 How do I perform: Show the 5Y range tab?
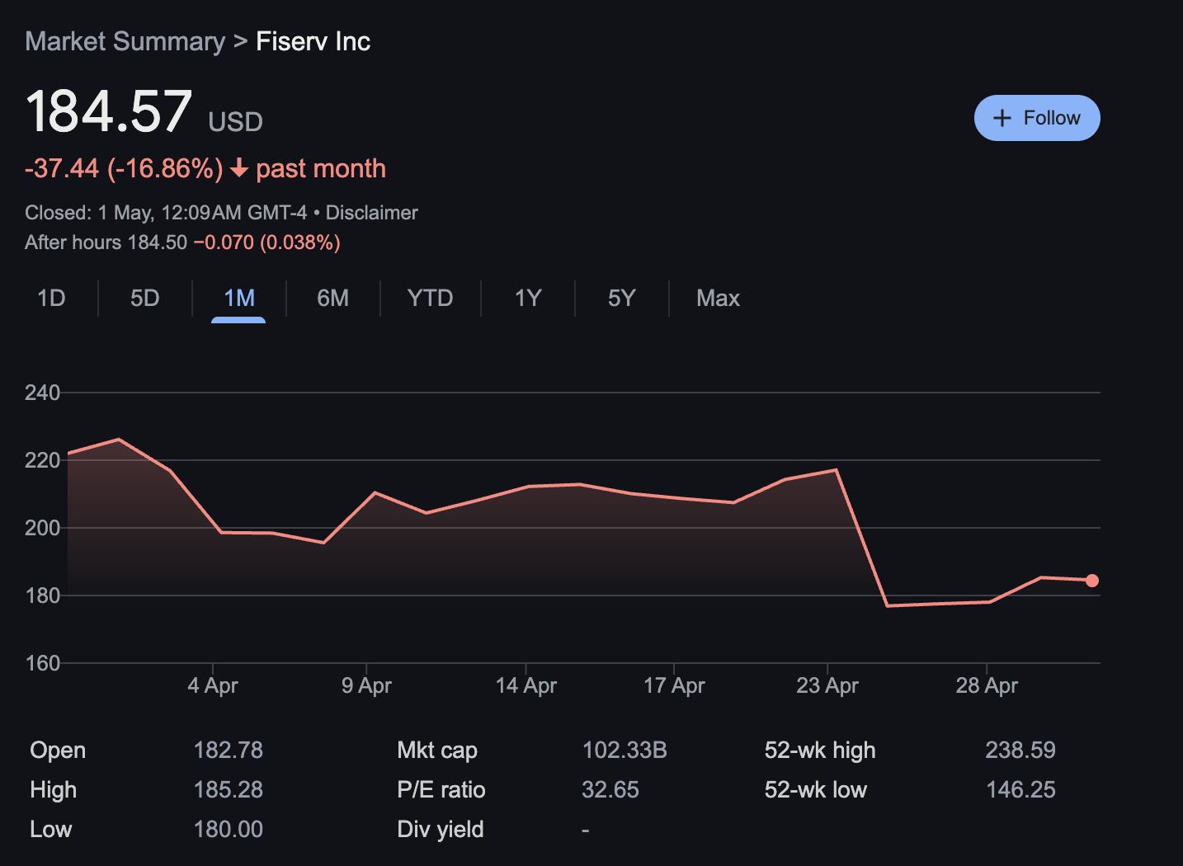click(622, 298)
